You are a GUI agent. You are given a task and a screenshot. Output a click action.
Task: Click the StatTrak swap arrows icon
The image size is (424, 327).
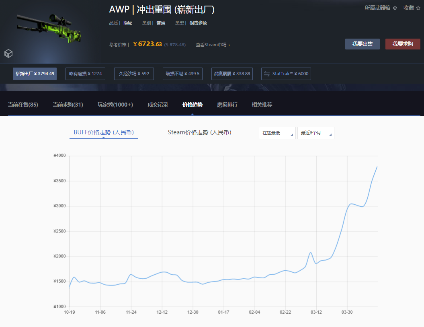(267, 74)
